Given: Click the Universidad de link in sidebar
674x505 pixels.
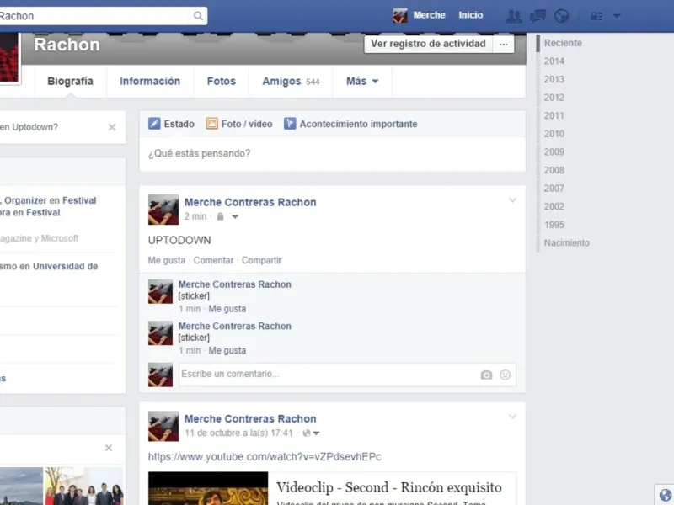Looking at the screenshot, I should click(66, 266).
